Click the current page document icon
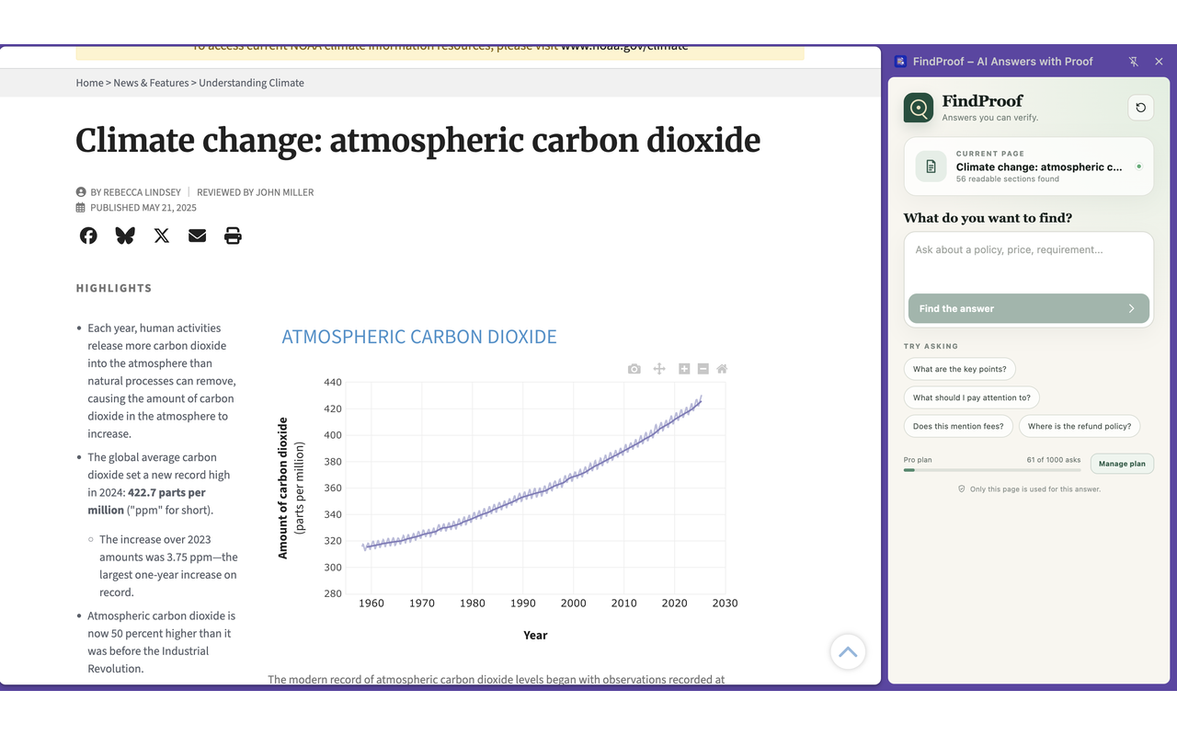This screenshot has height=736, width=1177. [931, 167]
